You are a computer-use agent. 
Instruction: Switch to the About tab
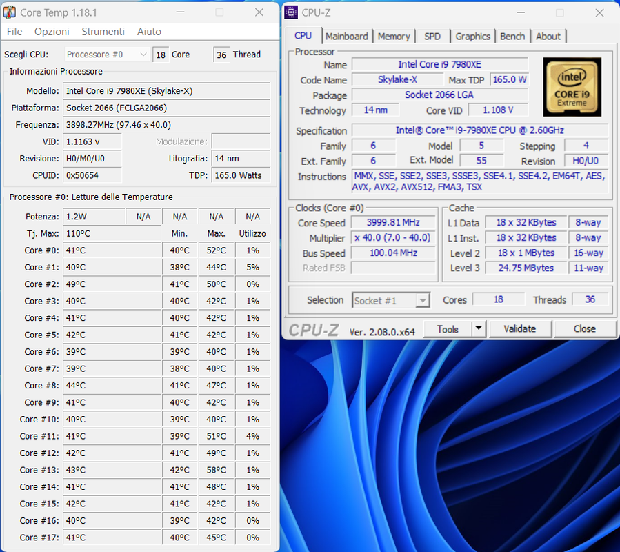tap(548, 37)
